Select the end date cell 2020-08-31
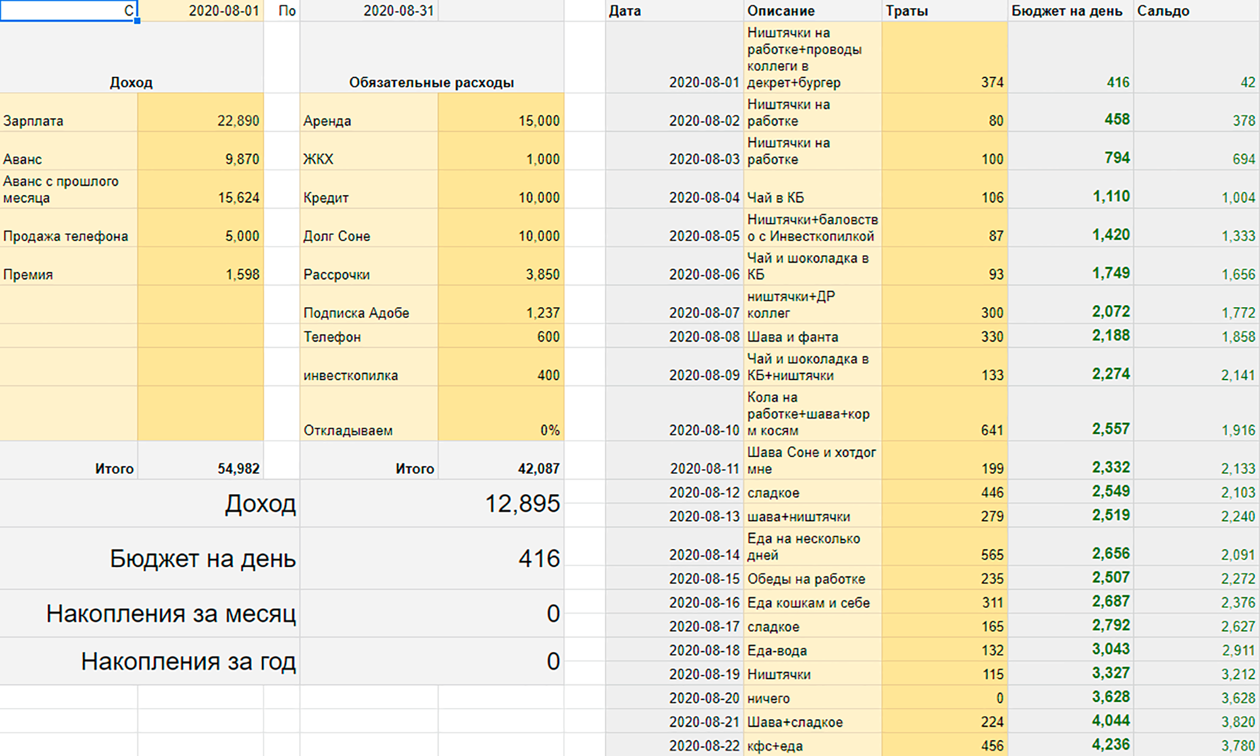 369,11
